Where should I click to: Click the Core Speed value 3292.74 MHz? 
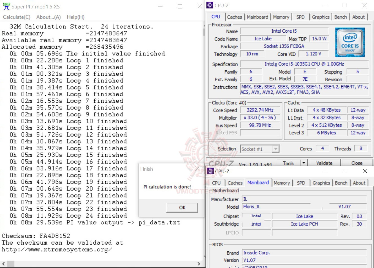coord(260,110)
